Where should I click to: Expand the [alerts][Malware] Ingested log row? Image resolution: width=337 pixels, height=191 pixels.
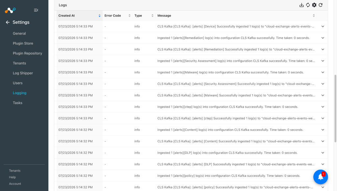[323, 72]
